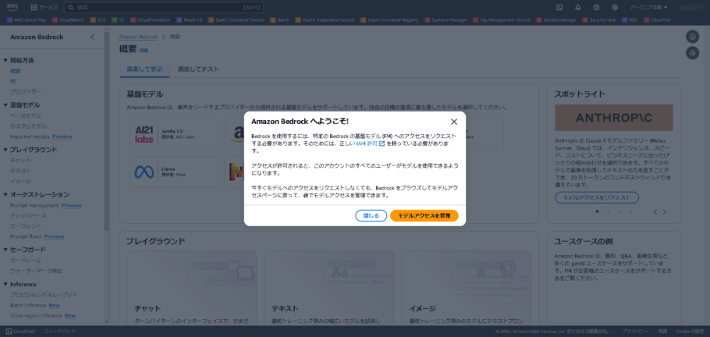Open CloudShell from the header icon

pyautogui.click(x=559, y=8)
